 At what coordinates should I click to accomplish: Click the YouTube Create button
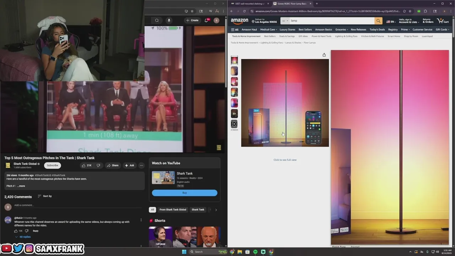tap(192, 20)
